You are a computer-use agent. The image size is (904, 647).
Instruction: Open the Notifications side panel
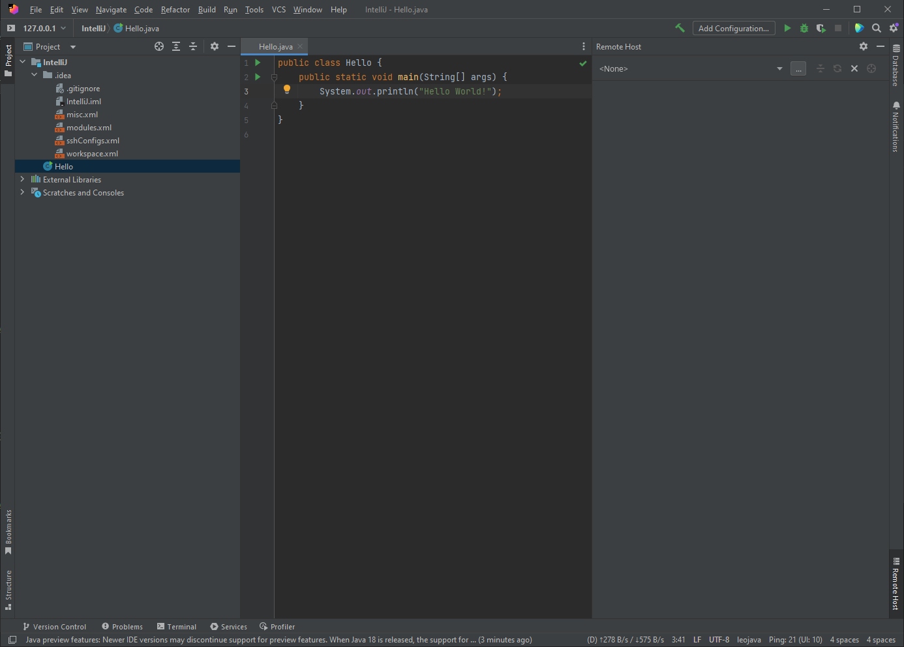click(x=896, y=127)
